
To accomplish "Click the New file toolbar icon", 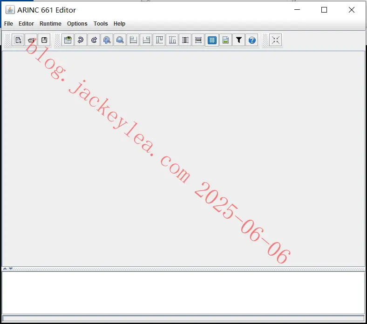I will click(x=18, y=40).
